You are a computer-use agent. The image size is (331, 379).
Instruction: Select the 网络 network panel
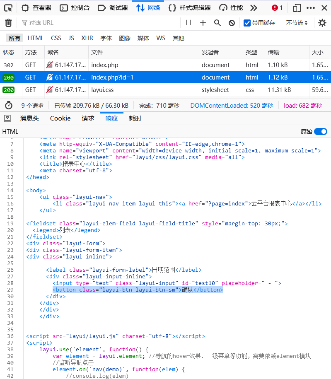coord(148,8)
